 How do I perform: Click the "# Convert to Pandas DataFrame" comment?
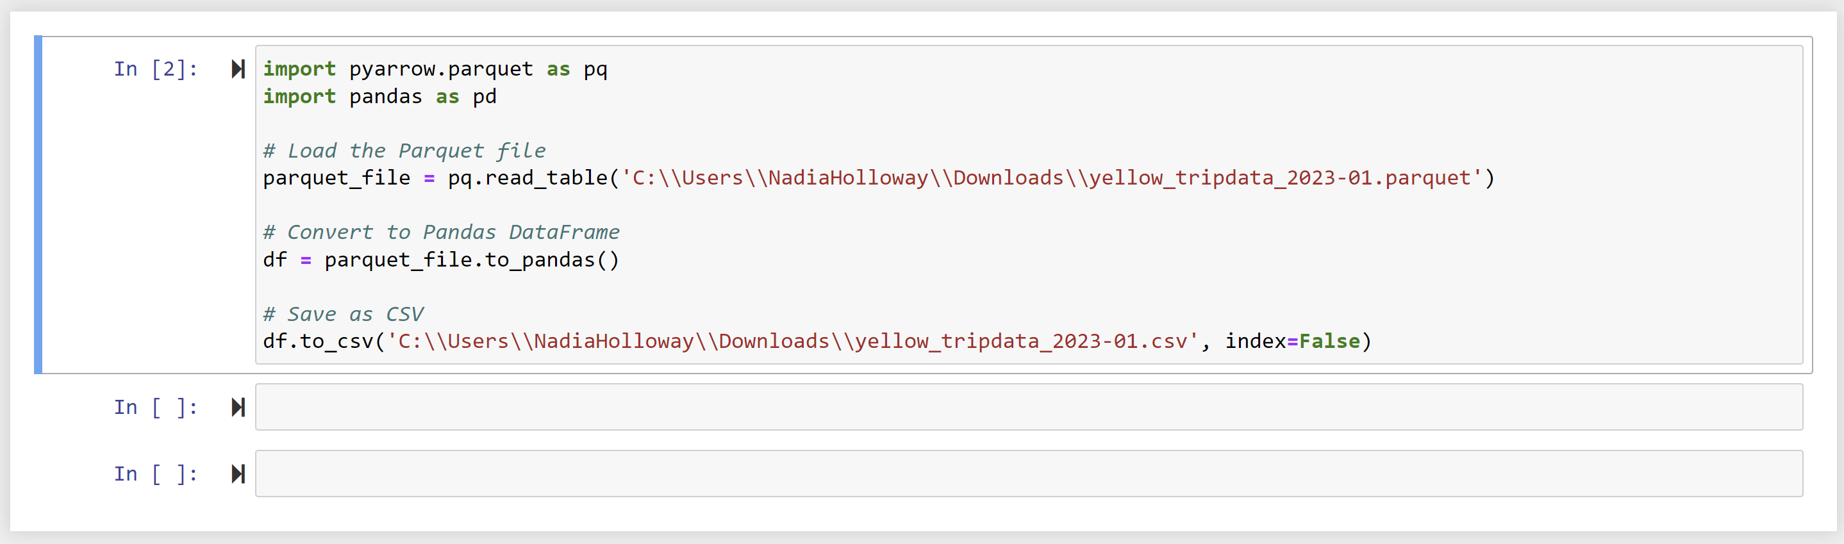[440, 233]
